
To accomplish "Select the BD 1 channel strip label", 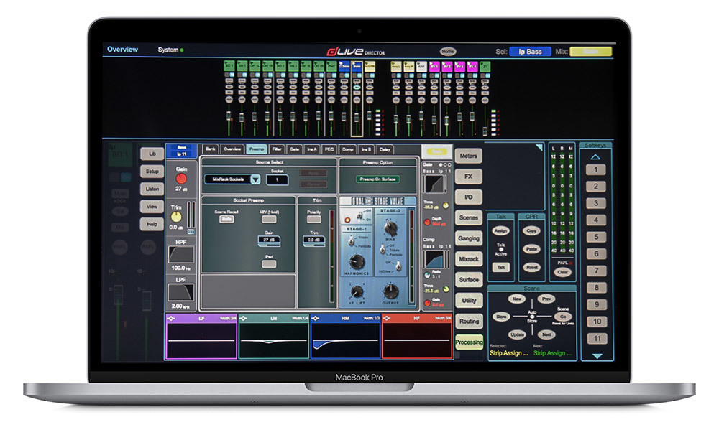I will pos(229,66).
